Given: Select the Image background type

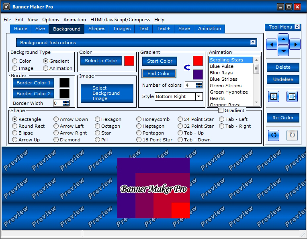Looking at the screenshot, I should pyautogui.click(x=23, y=68).
